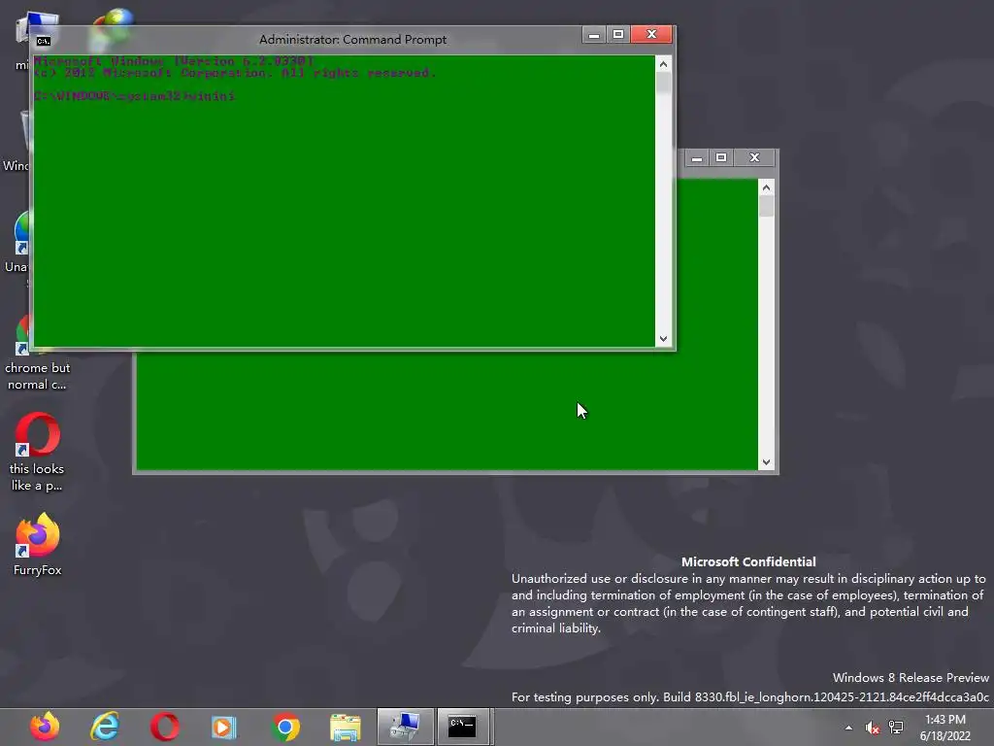Open Firefox from the taskbar
994x746 pixels.
[x=45, y=727]
